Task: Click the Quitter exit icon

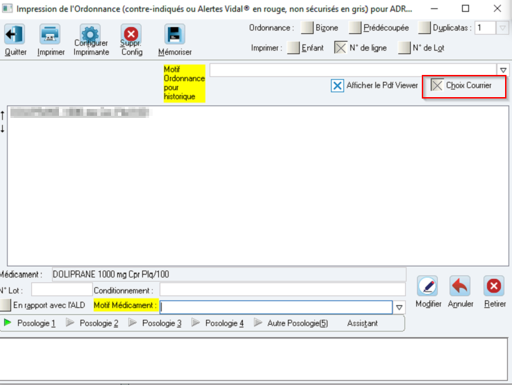Action: (15, 34)
